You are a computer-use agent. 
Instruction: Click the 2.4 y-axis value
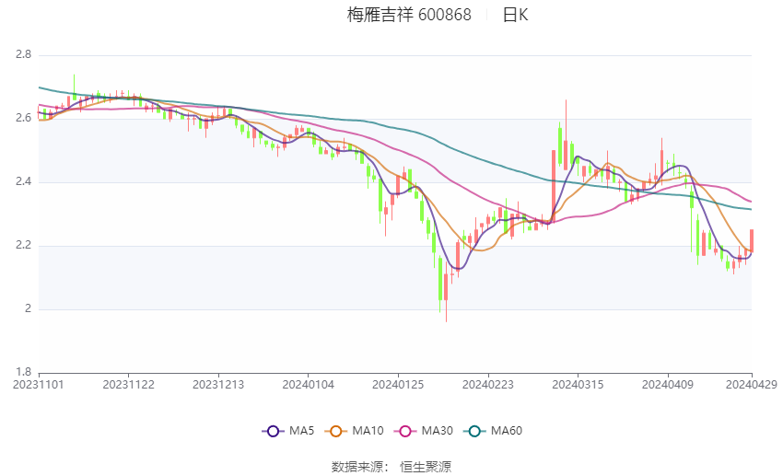23,181
